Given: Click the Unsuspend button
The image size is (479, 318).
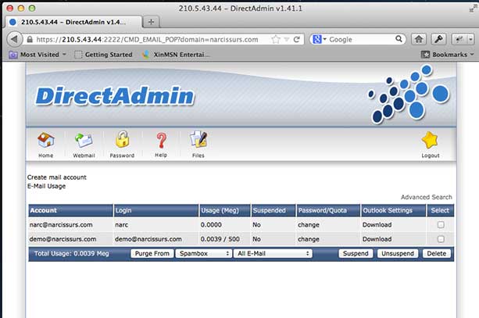Looking at the screenshot, I should 398,254.
